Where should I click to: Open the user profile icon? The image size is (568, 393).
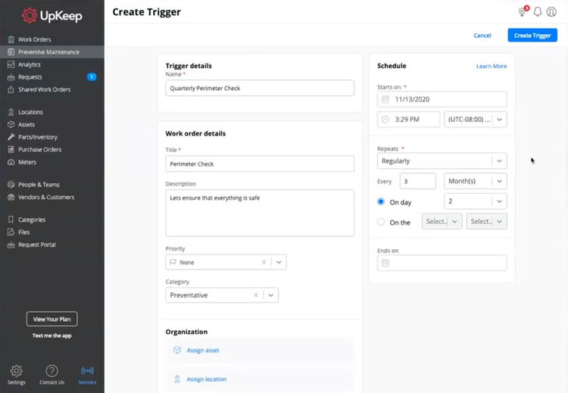click(551, 12)
